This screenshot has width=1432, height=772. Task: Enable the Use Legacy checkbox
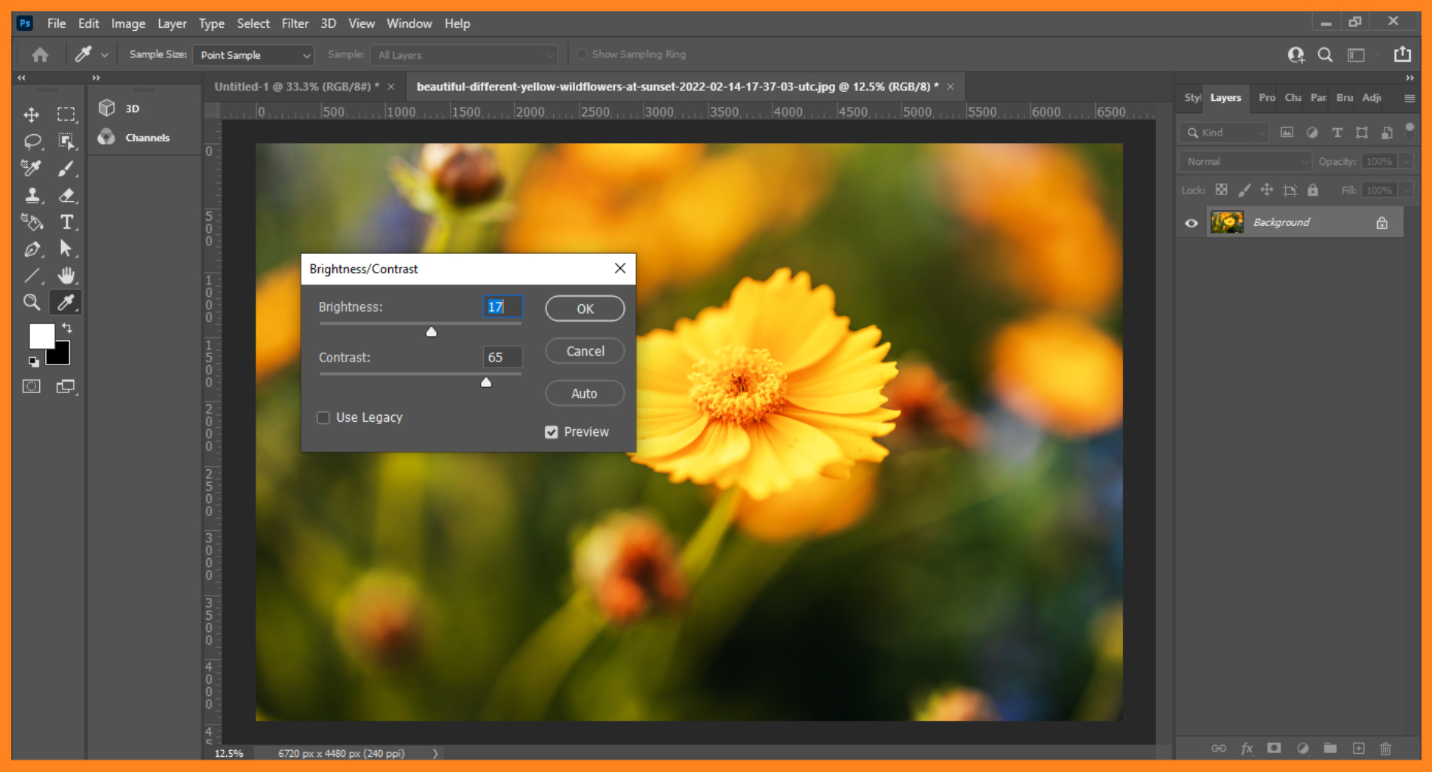coord(323,417)
